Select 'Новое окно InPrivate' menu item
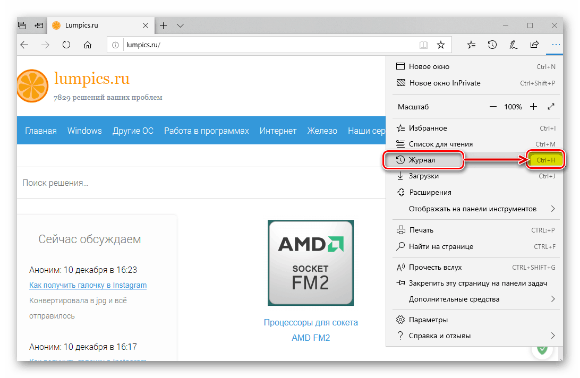The width and height of the screenshot is (580, 378). click(445, 83)
